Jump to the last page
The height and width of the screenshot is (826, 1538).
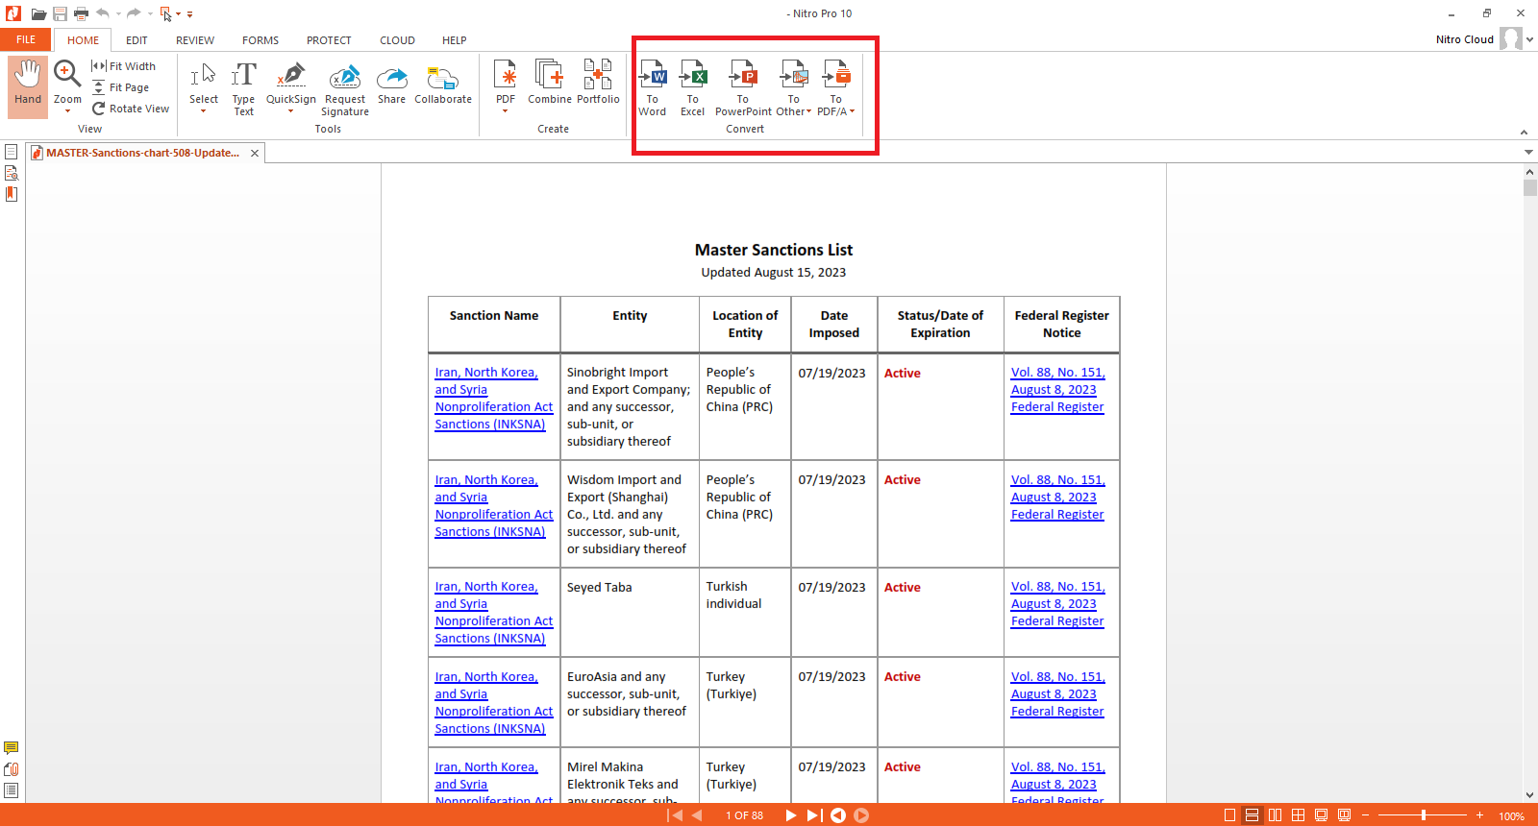click(814, 815)
